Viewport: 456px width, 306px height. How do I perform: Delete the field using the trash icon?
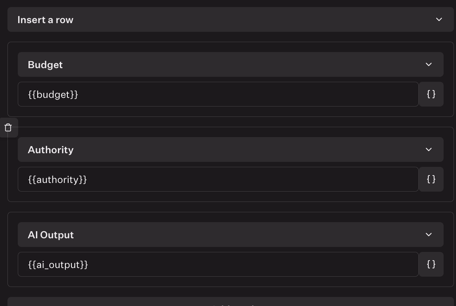tap(8, 128)
